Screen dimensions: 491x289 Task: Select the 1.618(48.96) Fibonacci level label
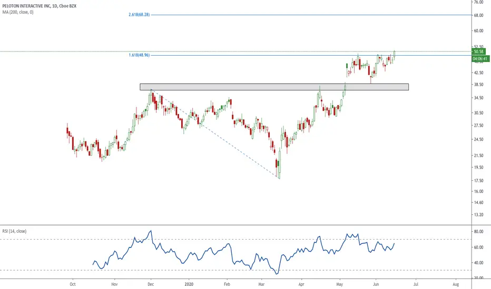139,55
